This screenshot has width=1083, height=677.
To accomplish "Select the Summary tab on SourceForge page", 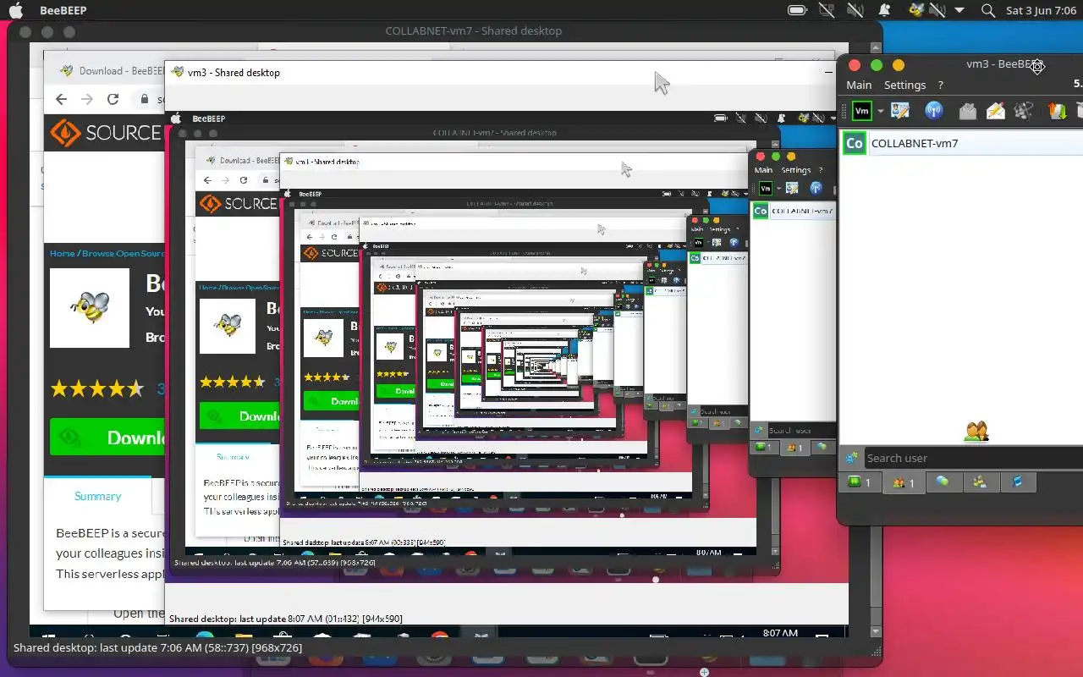I will tap(97, 496).
